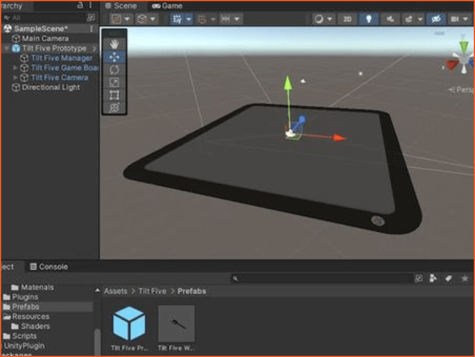Select the Transform tool
This screenshot has height=357, width=475.
coord(114,107)
